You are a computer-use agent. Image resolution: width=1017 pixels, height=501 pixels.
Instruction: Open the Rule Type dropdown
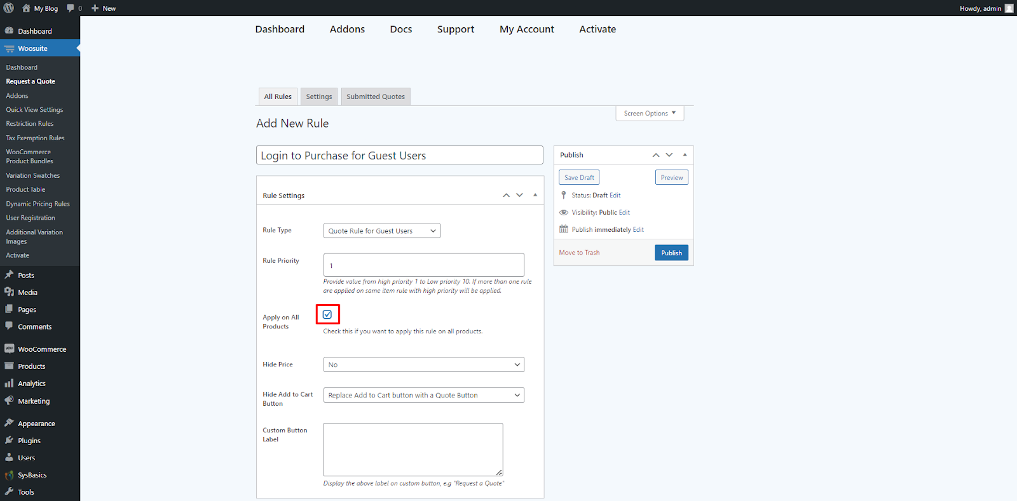click(x=381, y=230)
